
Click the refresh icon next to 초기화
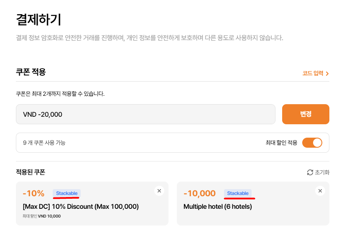[x=310, y=172]
